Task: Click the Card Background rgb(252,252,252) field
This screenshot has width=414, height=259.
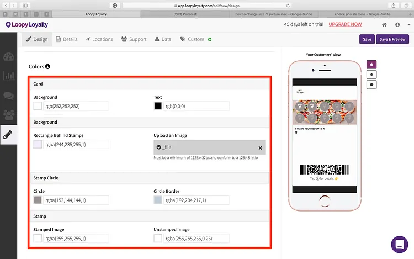Action: click(76, 106)
